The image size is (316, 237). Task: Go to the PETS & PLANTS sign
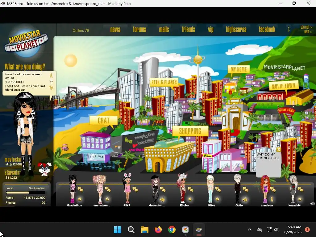tap(164, 82)
